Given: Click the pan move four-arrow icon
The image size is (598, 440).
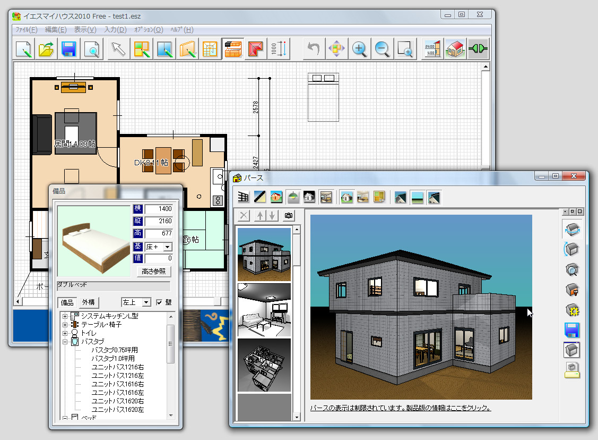Looking at the screenshot, I should pyautogui.click(x=336, y=49).
